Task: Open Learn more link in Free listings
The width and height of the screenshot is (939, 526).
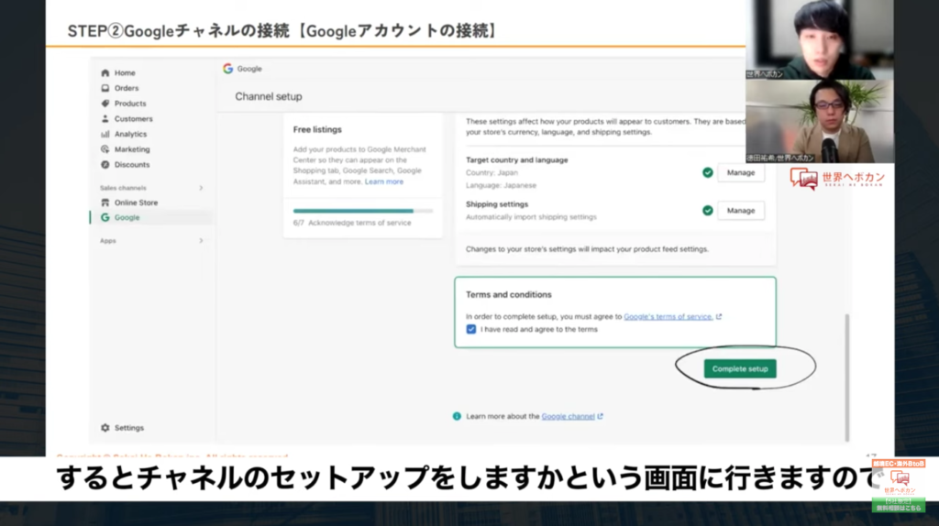Action: (384, 181)
